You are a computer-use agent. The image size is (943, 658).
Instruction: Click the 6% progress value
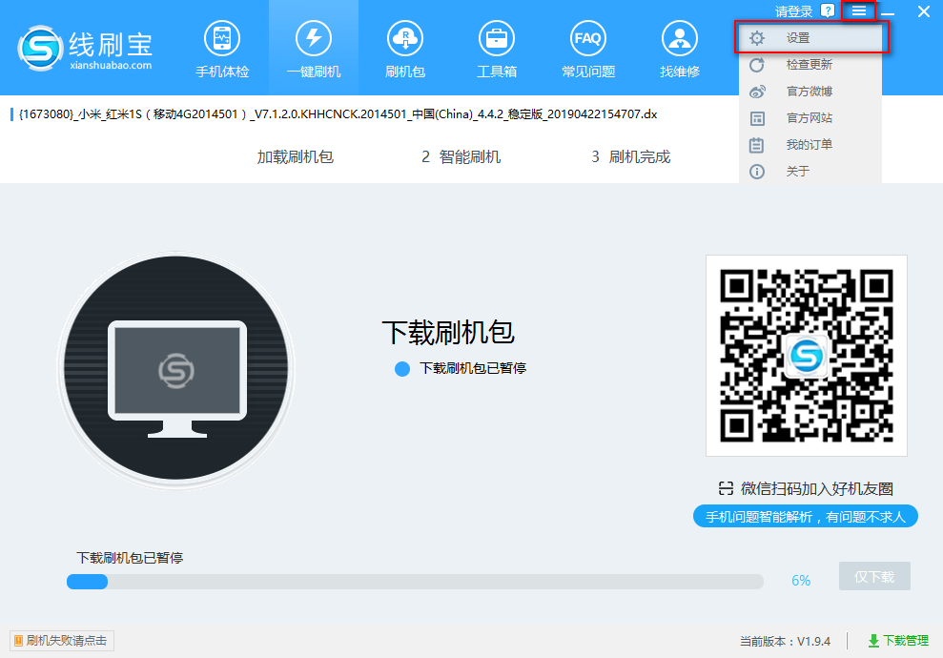[801, 581]
